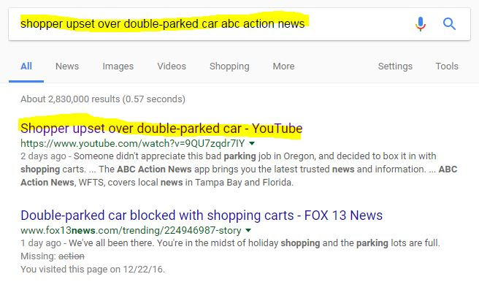479x290 pixels.
Task: Click the FOX 13 snippet starting '1 day ago'
Action: [x=230, y=243]
